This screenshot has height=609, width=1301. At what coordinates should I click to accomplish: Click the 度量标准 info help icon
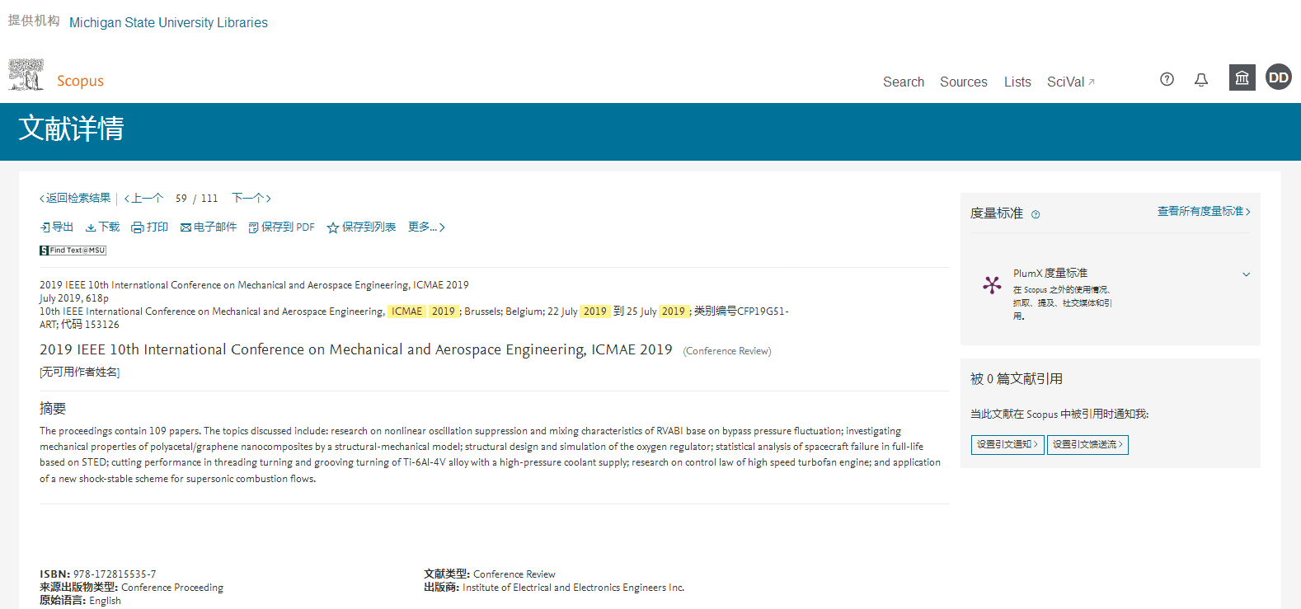(1036, 214)
